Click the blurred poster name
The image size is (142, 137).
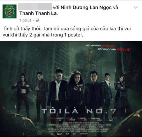point(35,7)
